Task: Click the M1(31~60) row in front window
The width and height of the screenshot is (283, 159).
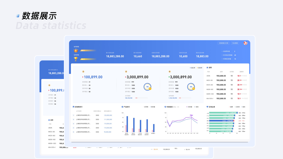Action: pyautogui.click(x=227, y=85)
